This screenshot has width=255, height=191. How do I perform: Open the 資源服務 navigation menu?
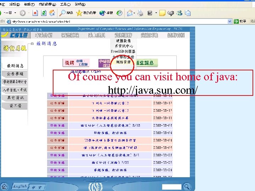123,35
